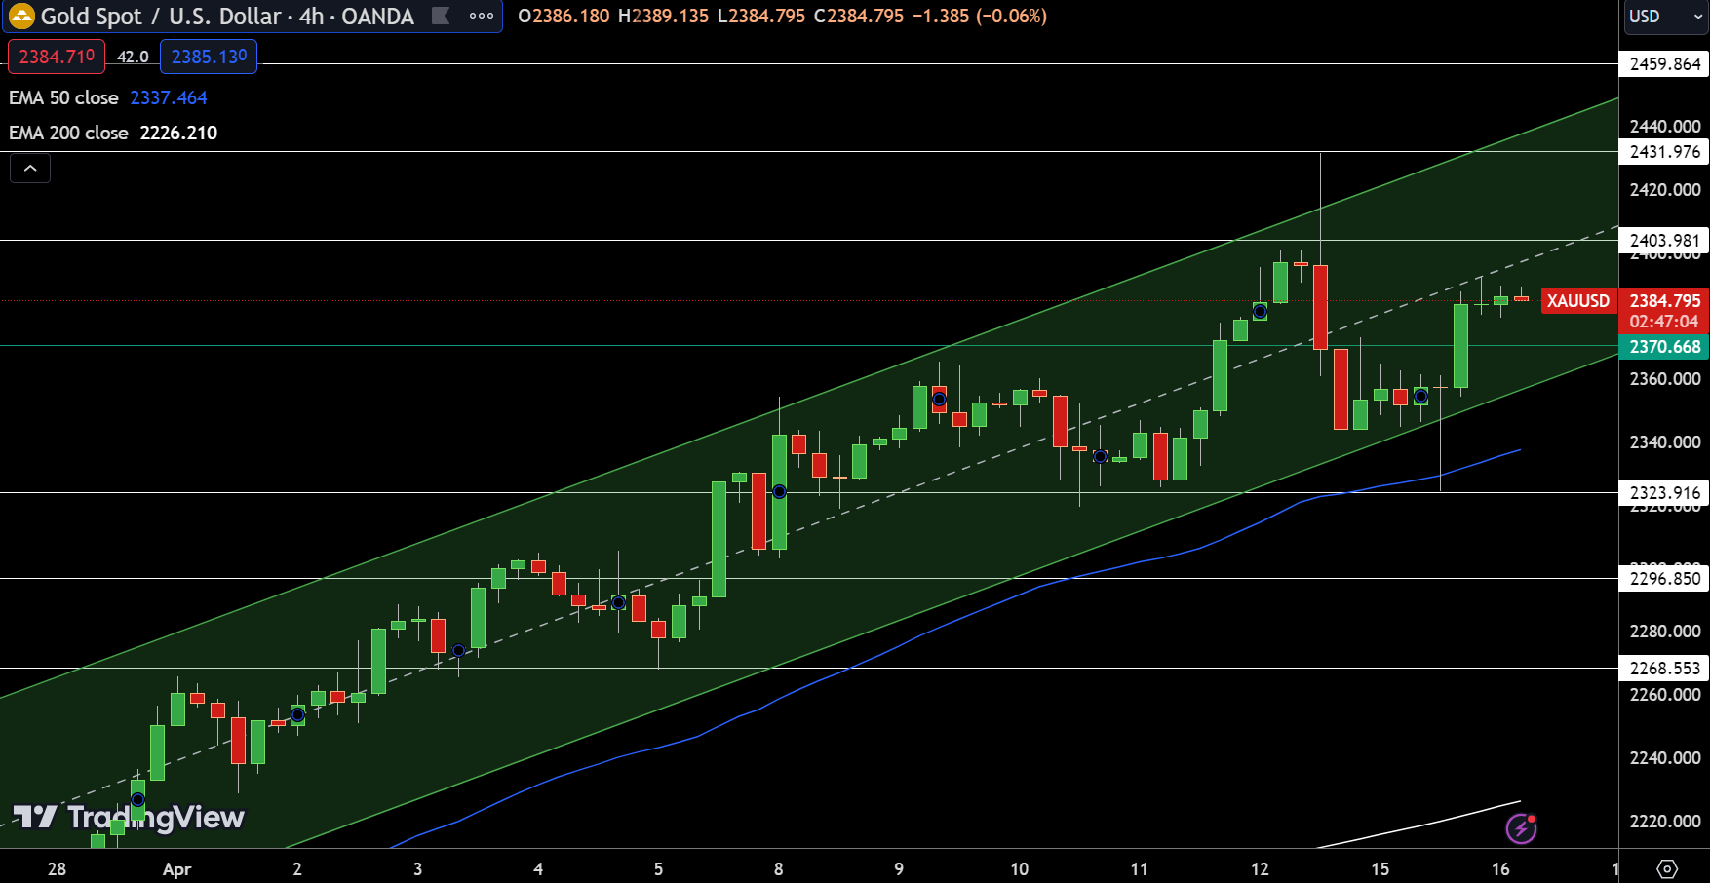1710x883 pixels.
Task: Click the gold symbol logo icon
Action: 21,16
